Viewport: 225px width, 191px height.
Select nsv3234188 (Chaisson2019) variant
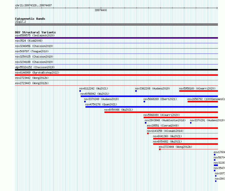34,62
